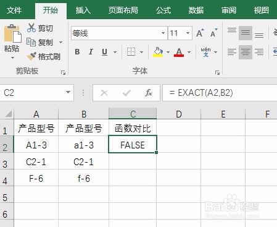The height and width of the screenshot is (227, 277).
Task: Increase font size with large A
Action: point(200,33)
